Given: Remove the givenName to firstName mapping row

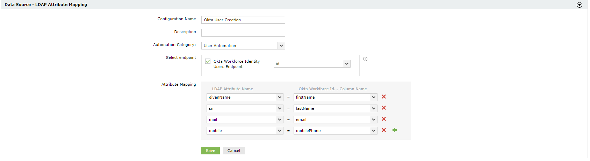Looking at the screenshot, I should pos(384,97).
